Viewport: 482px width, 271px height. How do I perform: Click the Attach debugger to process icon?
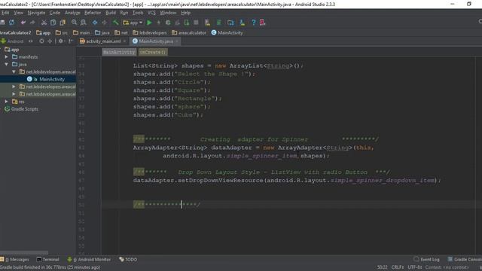point(187,23)
